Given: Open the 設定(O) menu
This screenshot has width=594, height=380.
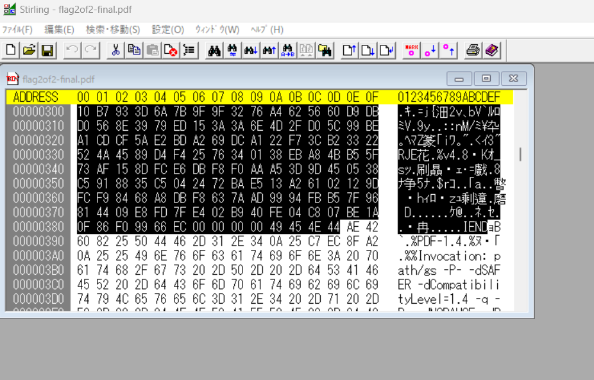Looking at the screenshot, I should tap(168, 29).
